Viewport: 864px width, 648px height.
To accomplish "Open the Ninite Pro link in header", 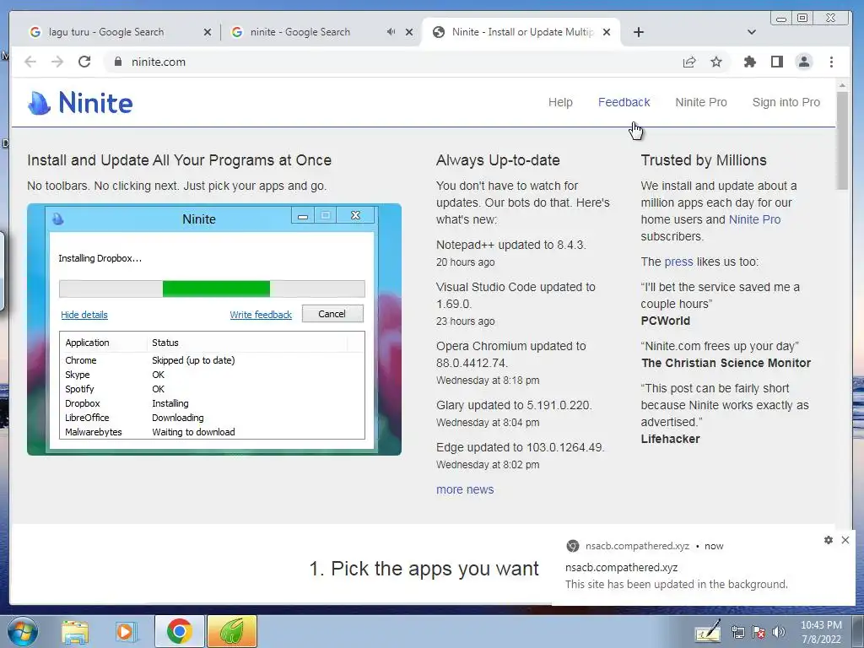I will [701, 102].
